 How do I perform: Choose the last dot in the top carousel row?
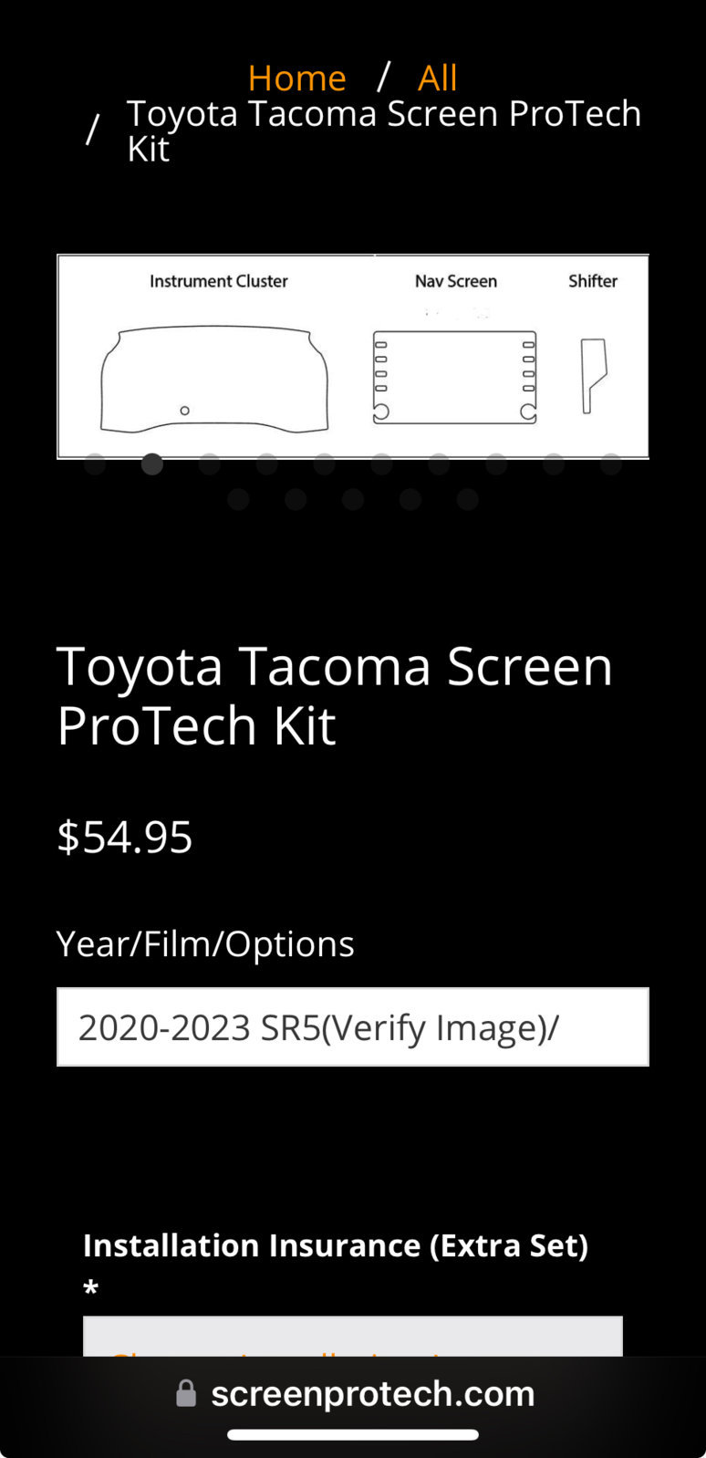click(611, 464)
